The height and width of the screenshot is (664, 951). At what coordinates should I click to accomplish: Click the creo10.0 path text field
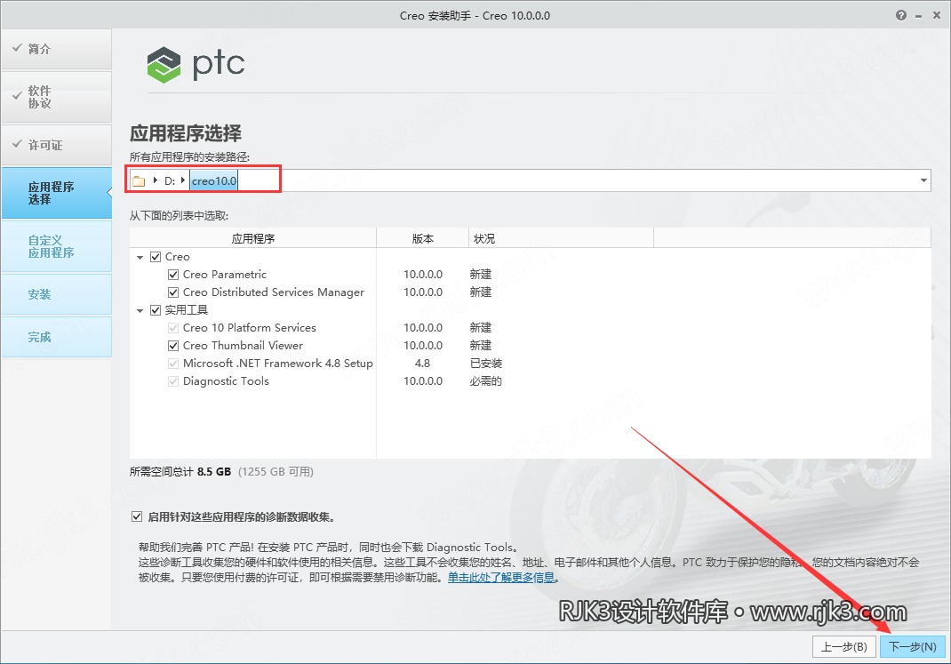(x=213, y=180)
